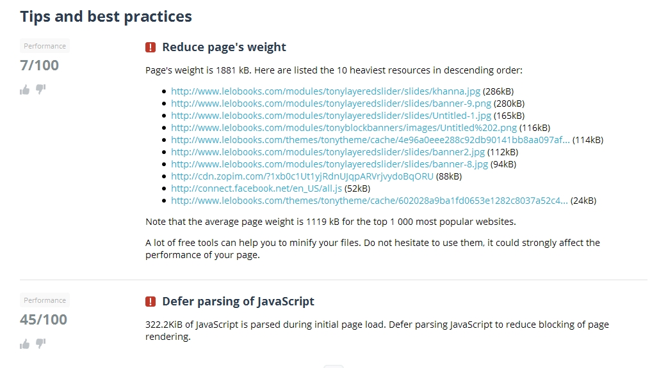This screenshot has height=368, width=659.
Task: Open the cdn.zopim.com resource link
Action: [x=302, y=176]
